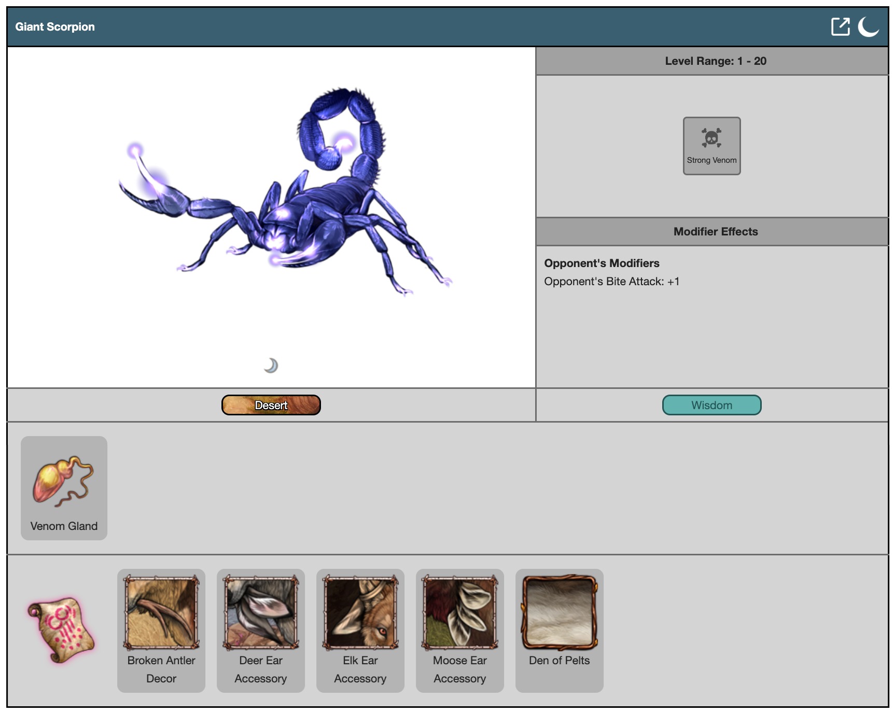Click the Modifier Effects header
This screenshot has height=713, width=894.
tap(715, 232)
